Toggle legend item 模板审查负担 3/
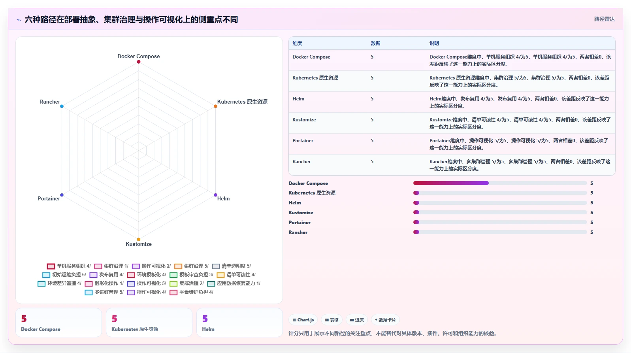This screenshot has width=631, height=353. coord(192,275)
